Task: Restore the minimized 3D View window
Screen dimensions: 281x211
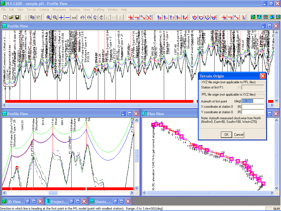Action: pos(27,201)
